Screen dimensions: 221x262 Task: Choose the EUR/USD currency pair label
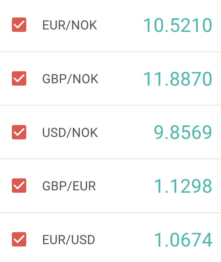69,239
